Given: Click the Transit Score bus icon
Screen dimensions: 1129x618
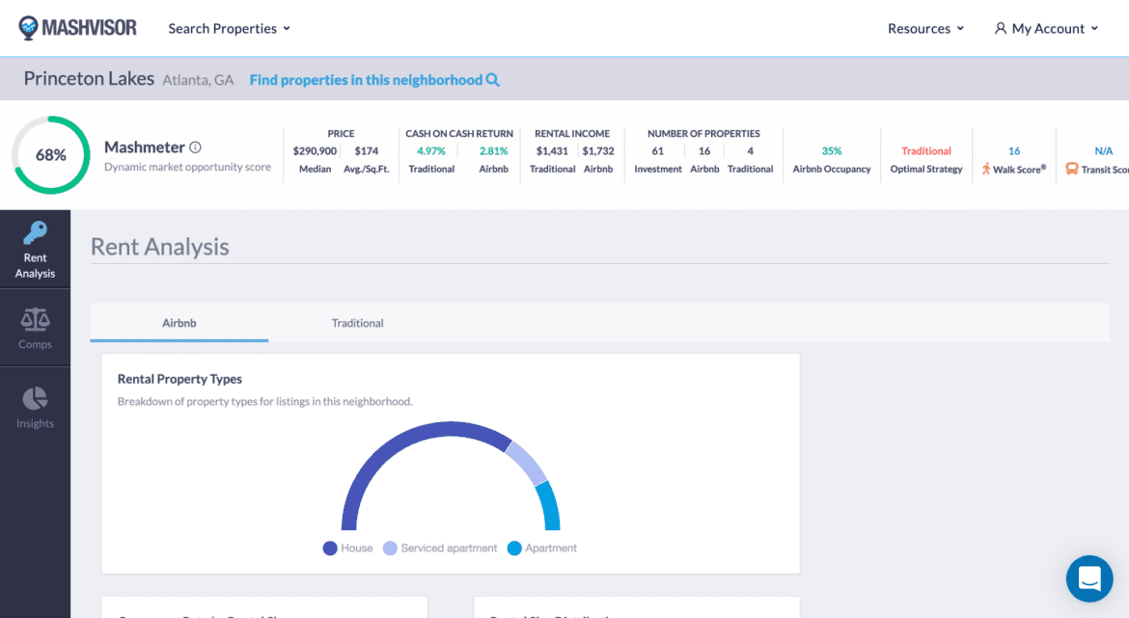Looking at the screenshot, I should coord(1072,169).
